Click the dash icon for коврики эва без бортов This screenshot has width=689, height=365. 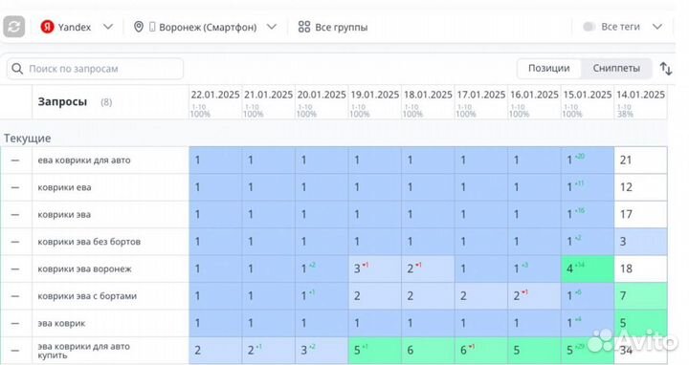coord(15,242)
